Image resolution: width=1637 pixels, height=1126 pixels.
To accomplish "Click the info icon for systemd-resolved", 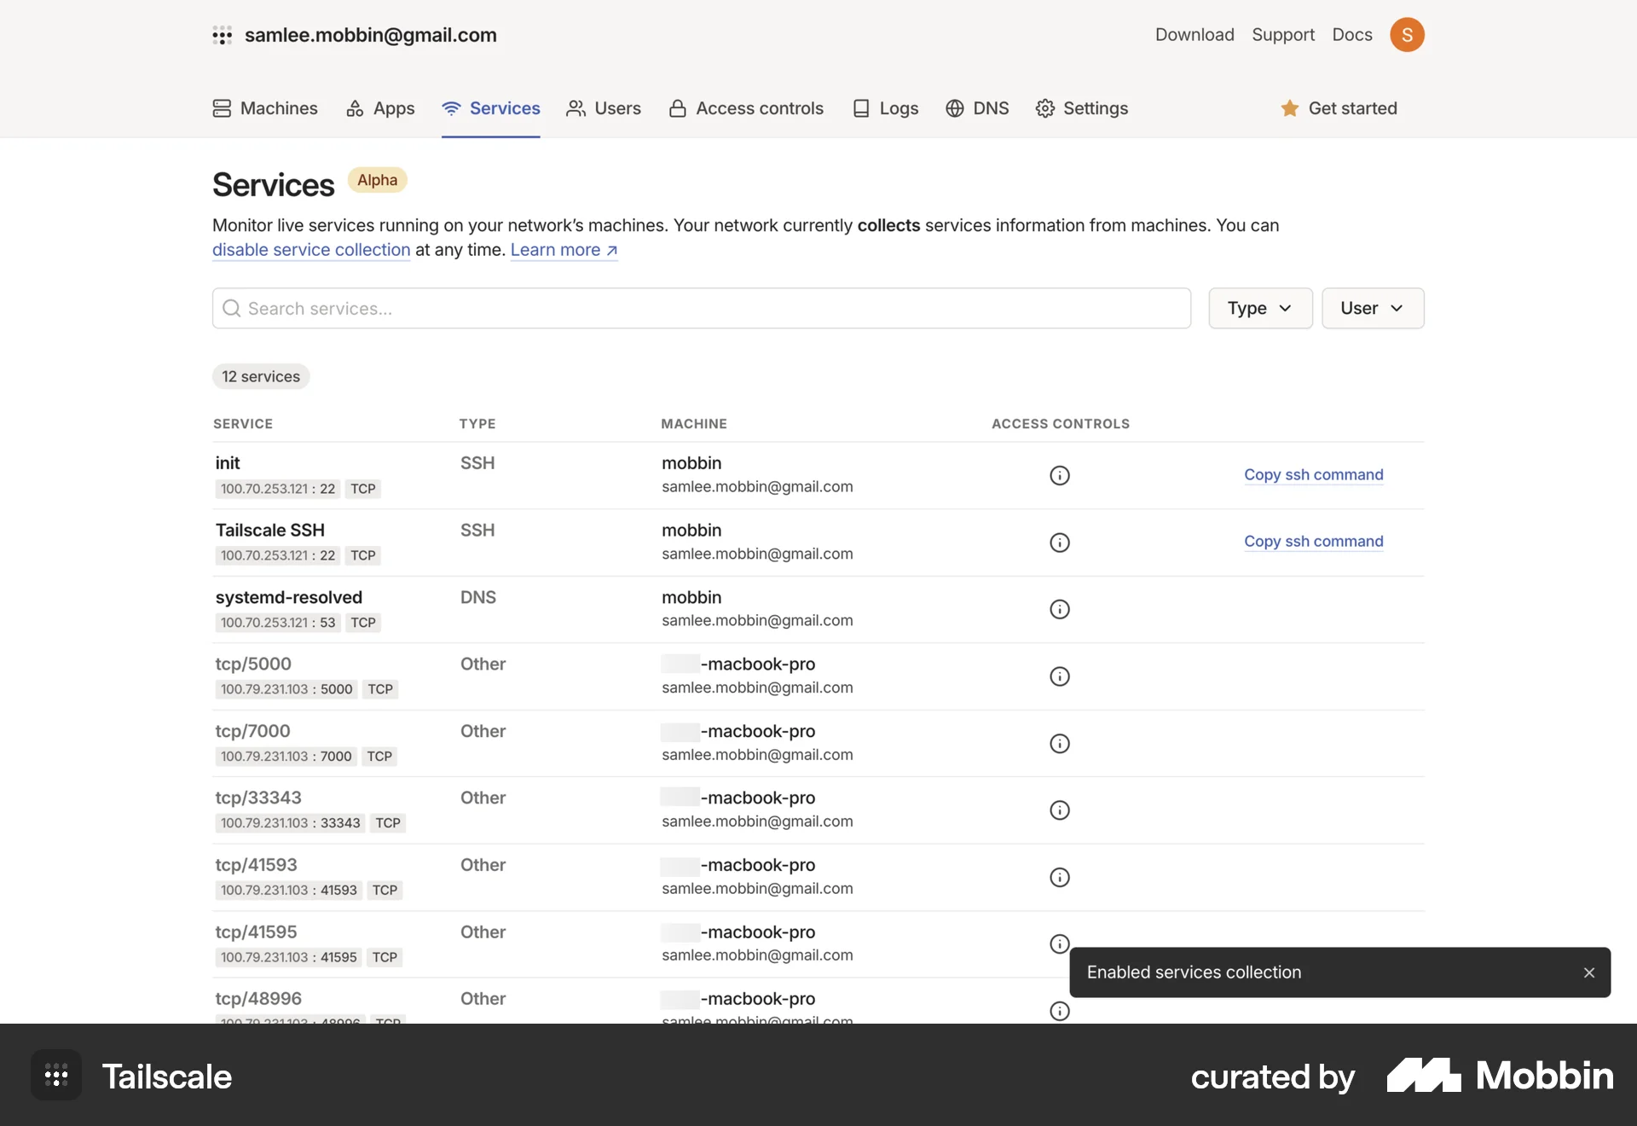I will coord(1059,609).
